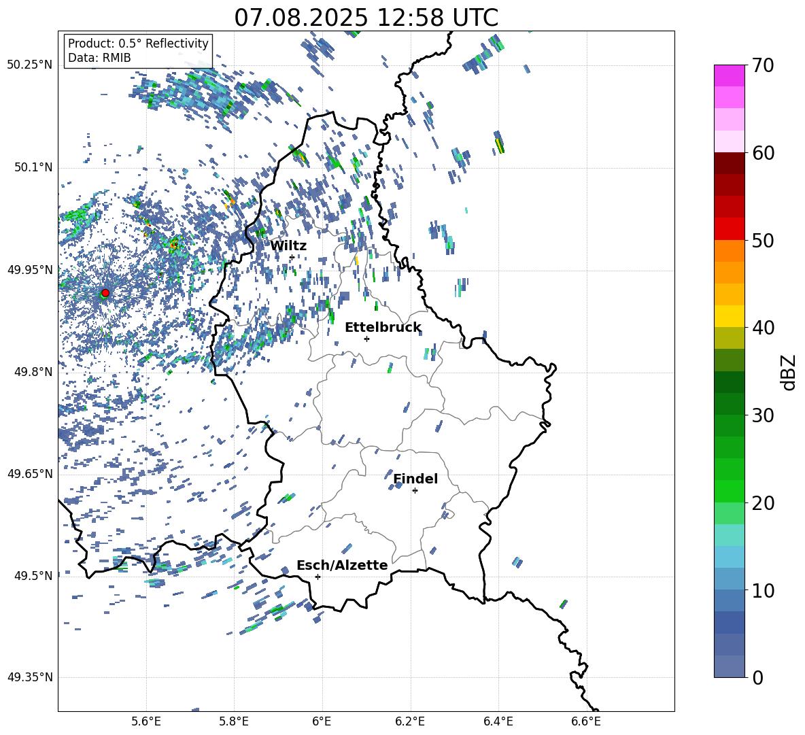Click the red radar site marker
Image resolution: width=805 pixels, height=735 pixels.
point(105,292)
